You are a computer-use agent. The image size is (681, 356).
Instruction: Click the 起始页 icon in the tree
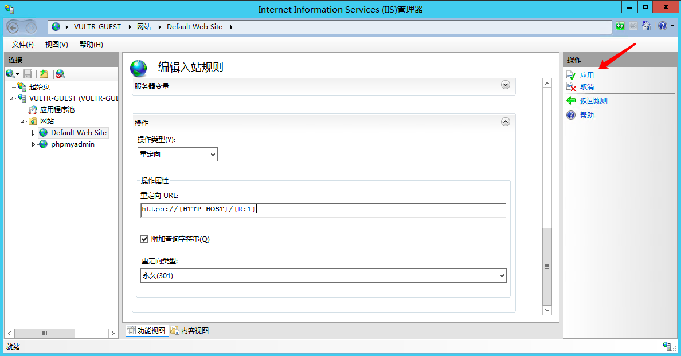22,87
